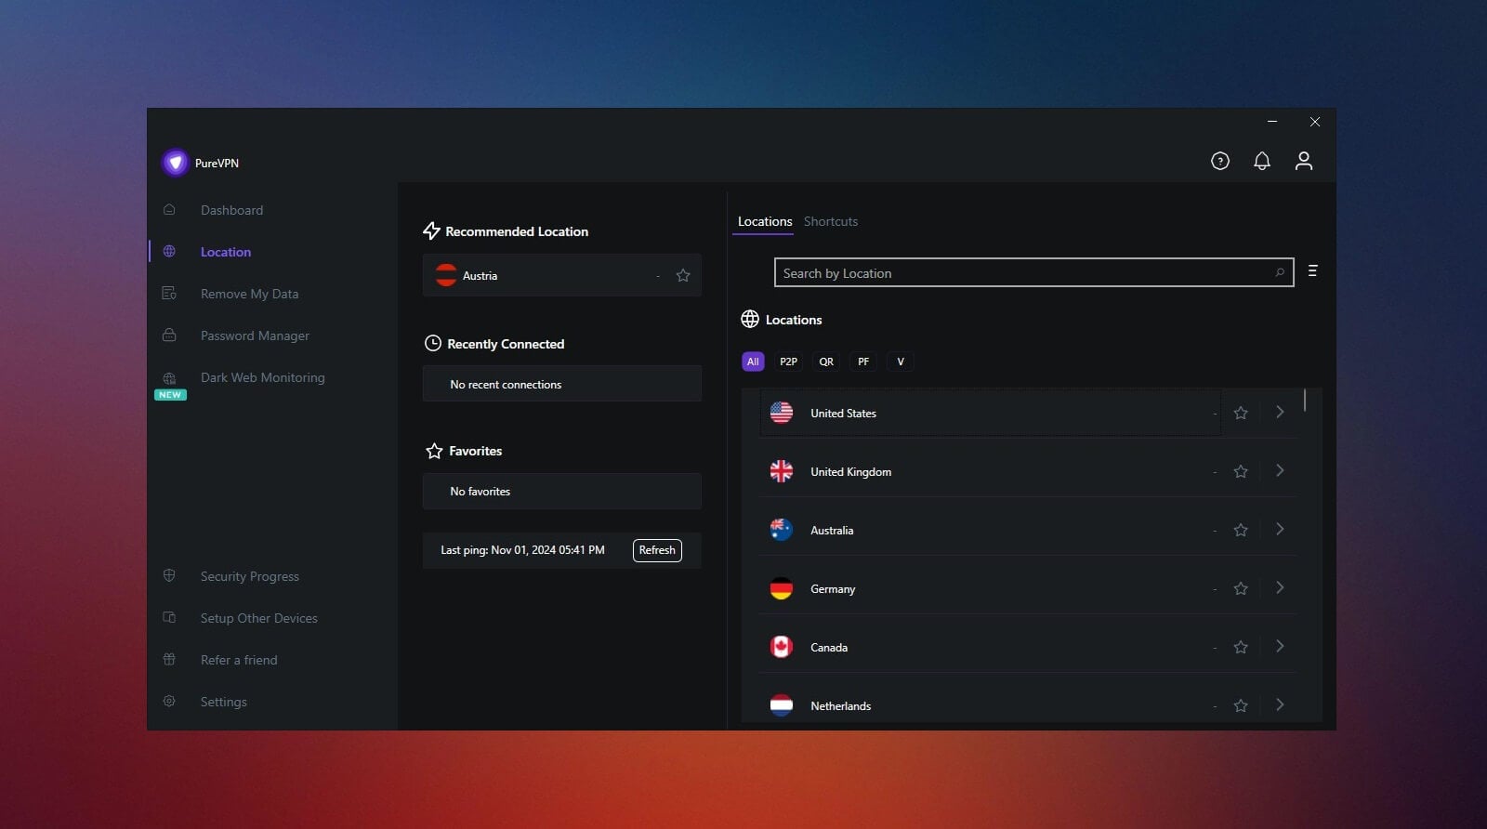Image resolution: width=1487 pixels, height=829 pixels.
Task: Click the United Kingdom flag icon
Action: pos(782,471)
